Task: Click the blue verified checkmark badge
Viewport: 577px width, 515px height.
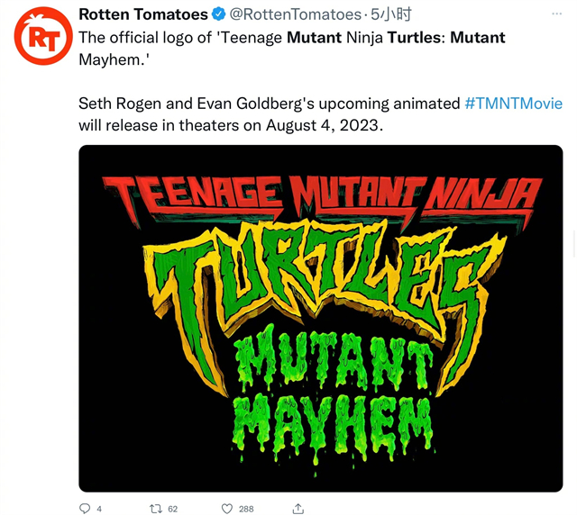Action: pyautogui.click(x=219, y=14)
